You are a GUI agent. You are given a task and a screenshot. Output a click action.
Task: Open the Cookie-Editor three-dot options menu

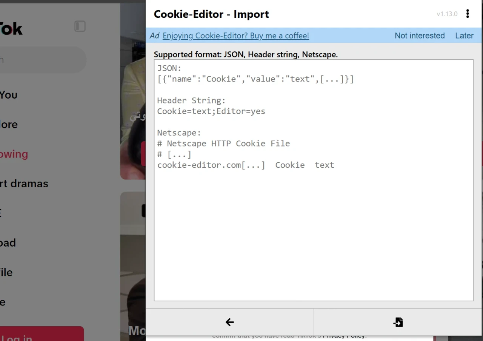468,14
